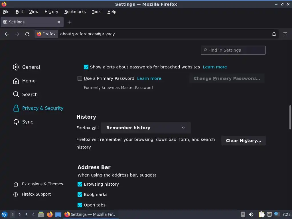292x219 pixels.
Task: Click the 7:25 clock in taskbar
Action: tap(286, 214)
